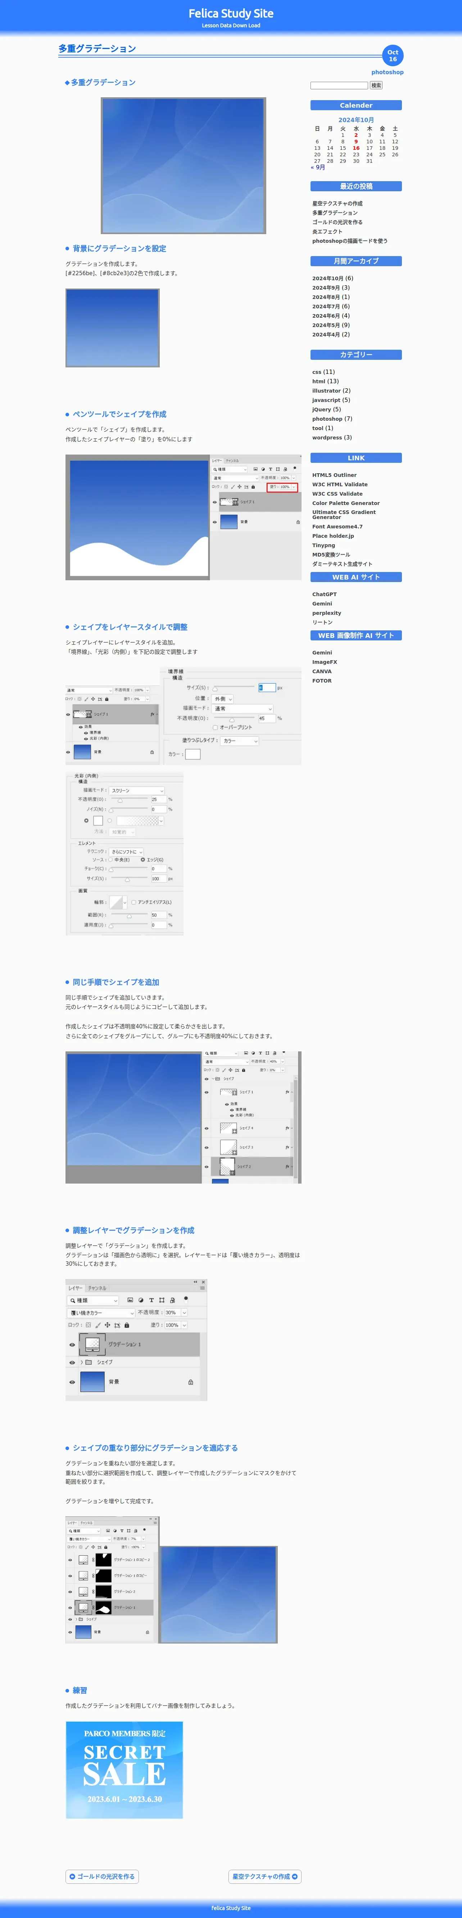Click the 境界線 カラー swatch
The height and width of the screenshot is (1918, 462).
193,754
